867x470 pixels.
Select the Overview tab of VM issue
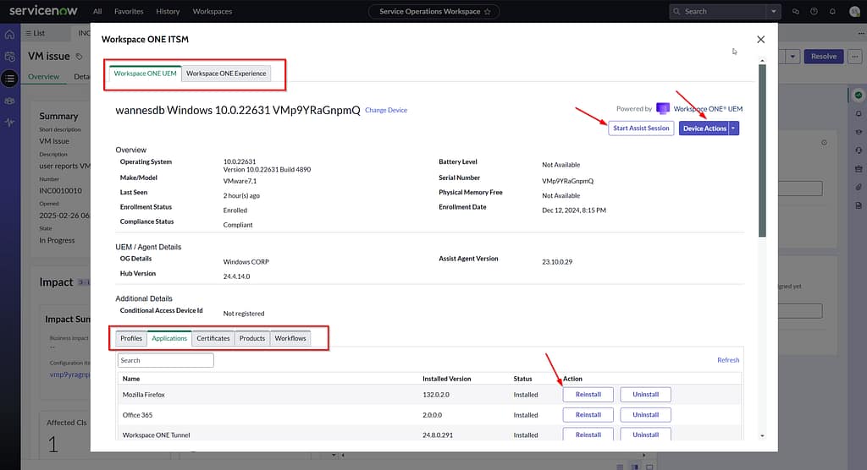click(44, 77)
